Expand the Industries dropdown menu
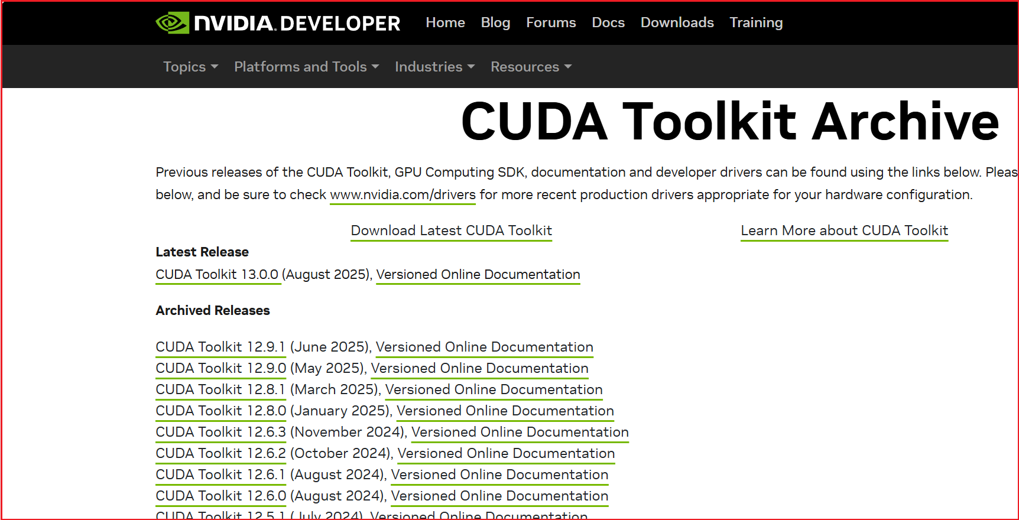This screenshot has width=1019, height=520. (435, 67)
